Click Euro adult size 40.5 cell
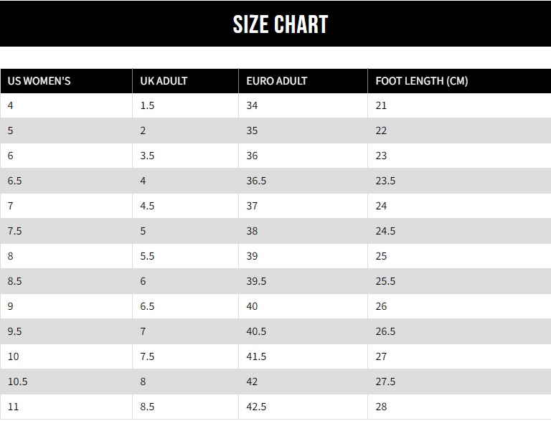Screen dimensions: 551x421 [256, 331]
